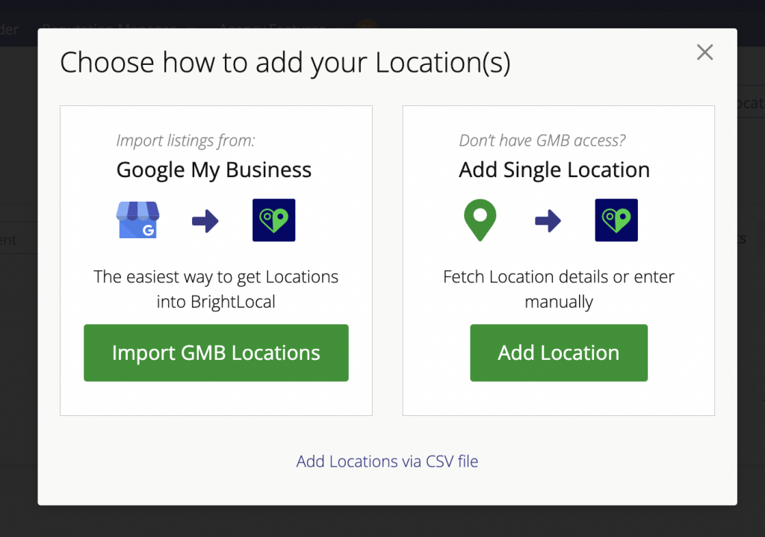Select the BrightLocal pin logo in the left card

click(x=273, y=220)
